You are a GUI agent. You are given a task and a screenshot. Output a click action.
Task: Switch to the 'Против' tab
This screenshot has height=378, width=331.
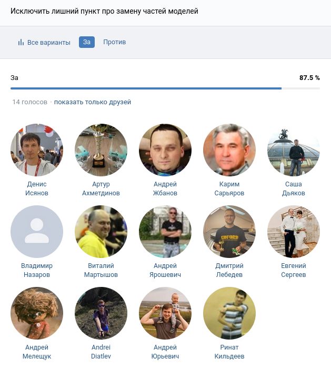(x=114, y=42)
